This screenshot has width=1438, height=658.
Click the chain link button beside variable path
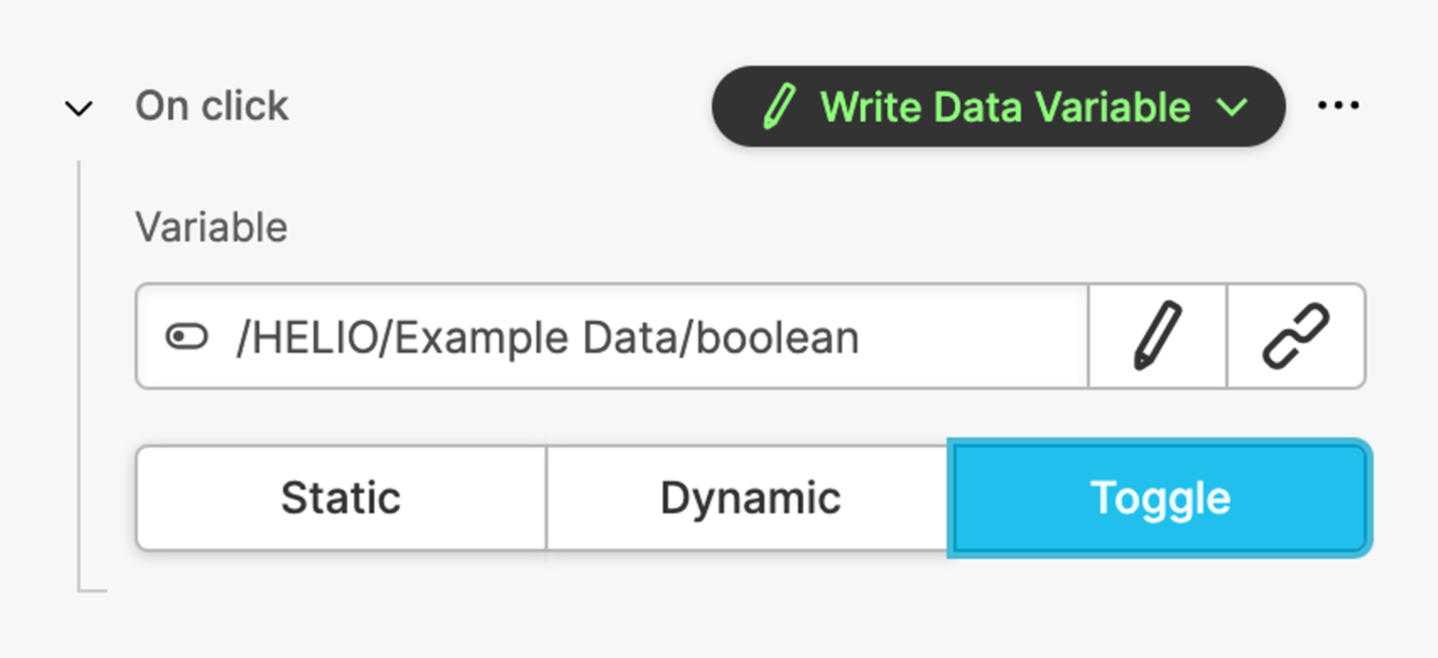click(1295, 336)
